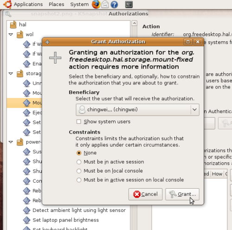
Task: Click the Action heading in Authorizations
Action: pos(151,26)
